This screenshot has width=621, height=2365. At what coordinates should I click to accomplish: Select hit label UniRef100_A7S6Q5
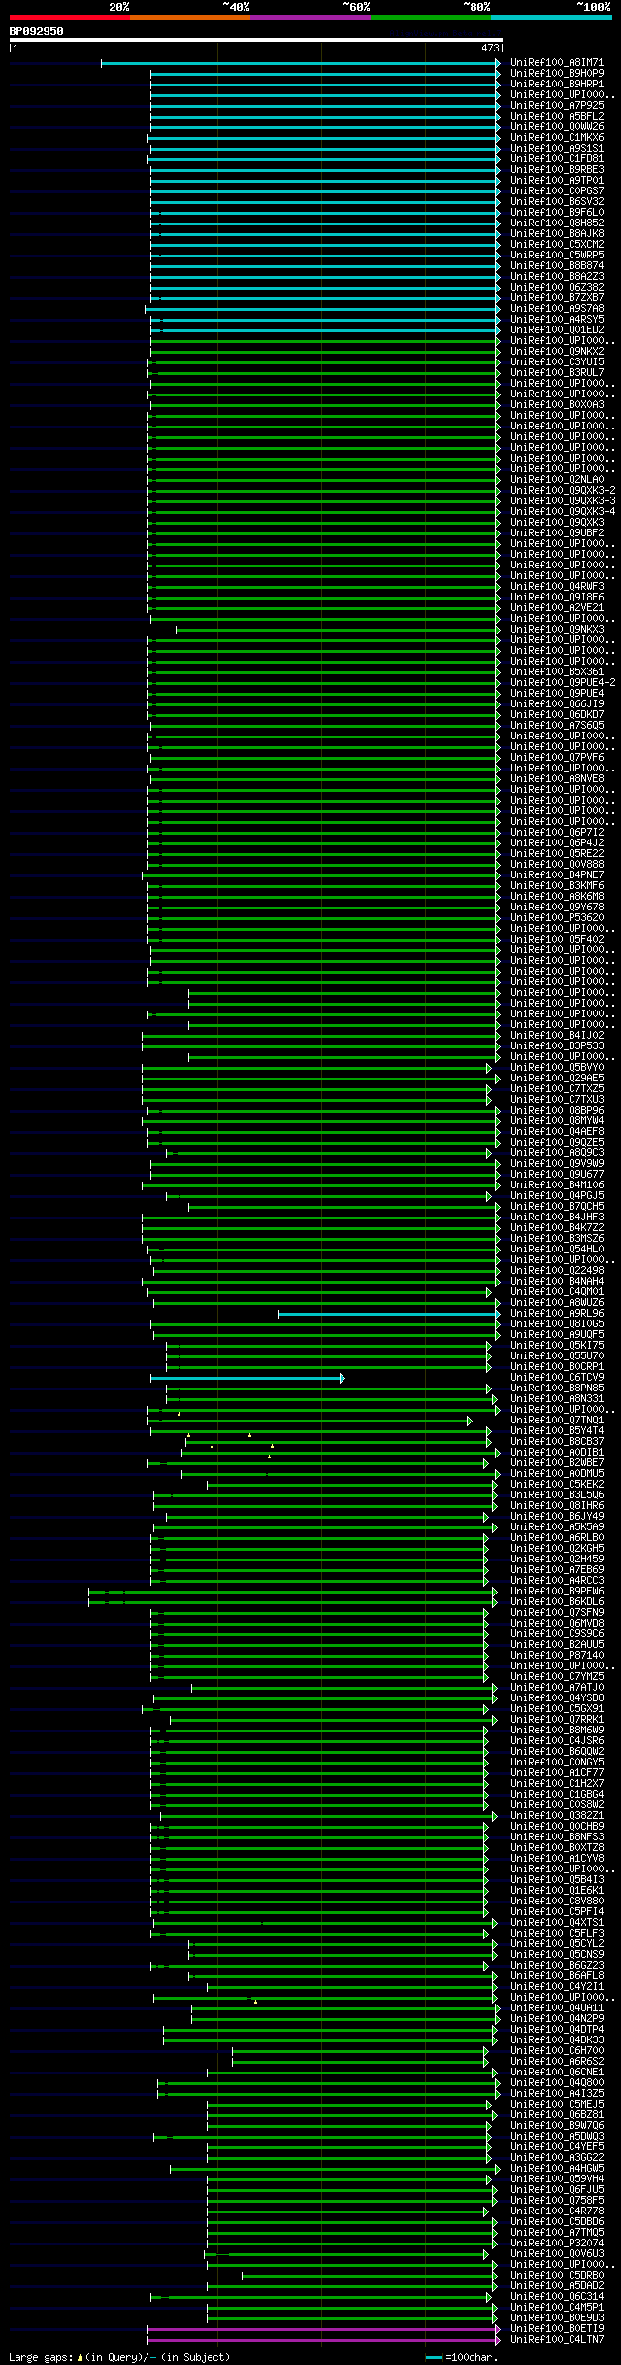tap(557, 725)
